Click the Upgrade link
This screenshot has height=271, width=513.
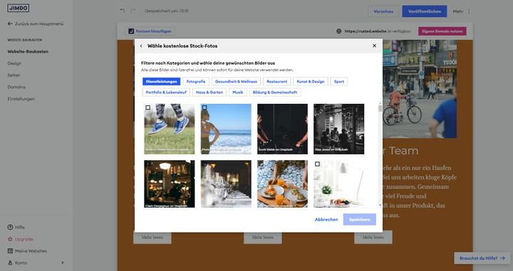pyautogui.click(x=24, y=239)
